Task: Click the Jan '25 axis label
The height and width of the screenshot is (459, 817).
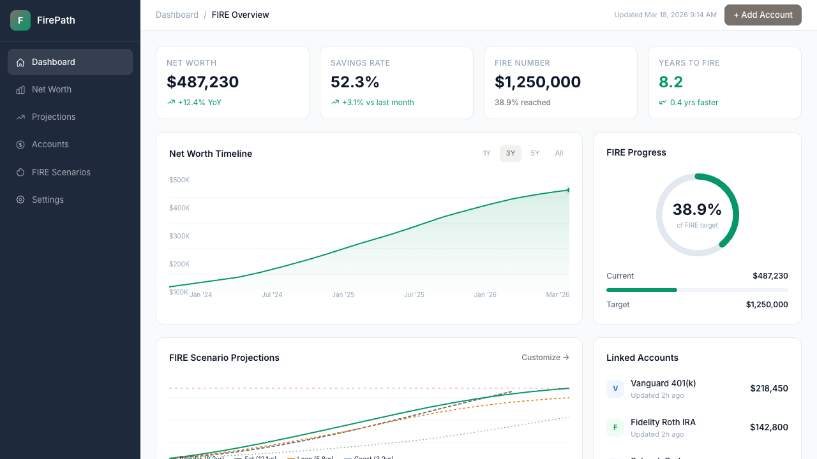Action: tap(343, 295)
